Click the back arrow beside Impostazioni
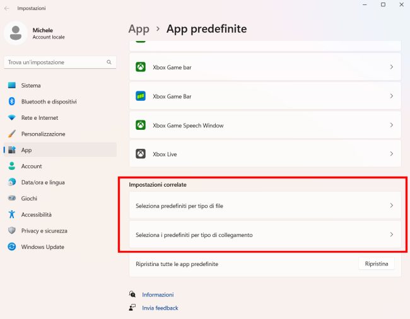 7,8
